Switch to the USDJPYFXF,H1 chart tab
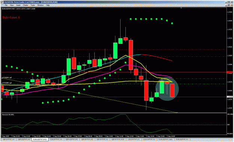Viewport: 234px width, 142px height. (x=134, y=139)
